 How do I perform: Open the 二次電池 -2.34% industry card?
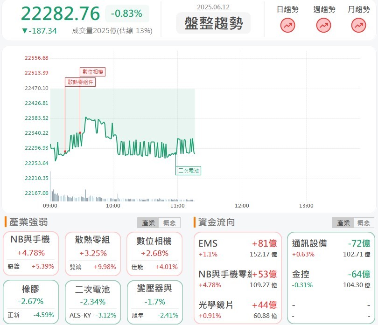(x=93, y=302)
